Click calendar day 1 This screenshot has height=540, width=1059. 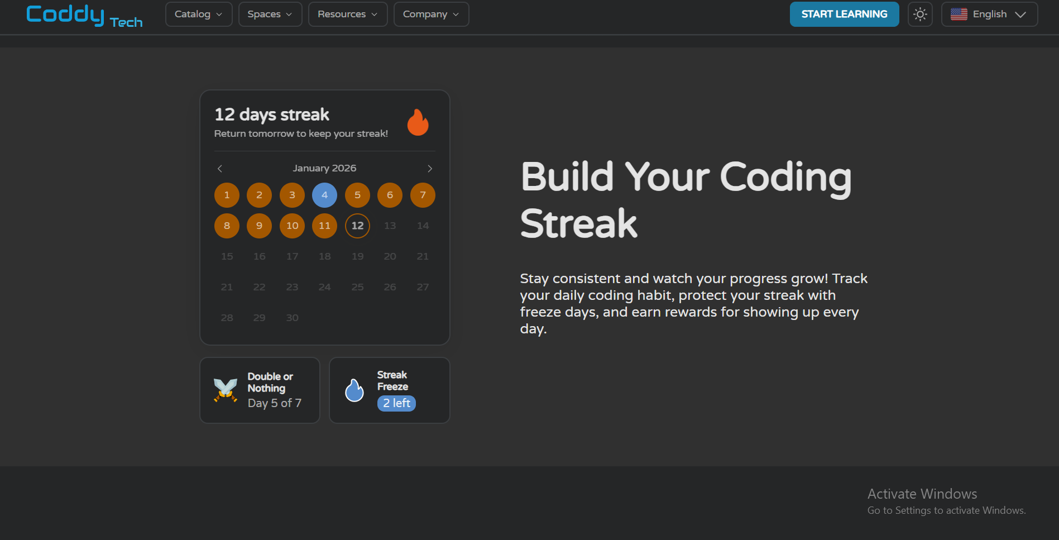pyautogui.click(x=227, y=195)
